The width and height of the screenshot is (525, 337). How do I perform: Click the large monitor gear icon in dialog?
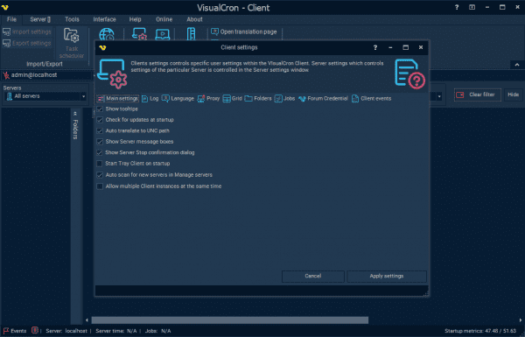click(x=113, y=74)
